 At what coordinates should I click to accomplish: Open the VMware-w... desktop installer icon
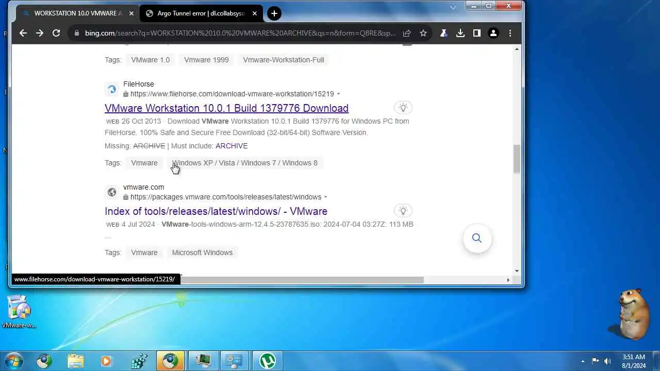(x=20, y=311)
